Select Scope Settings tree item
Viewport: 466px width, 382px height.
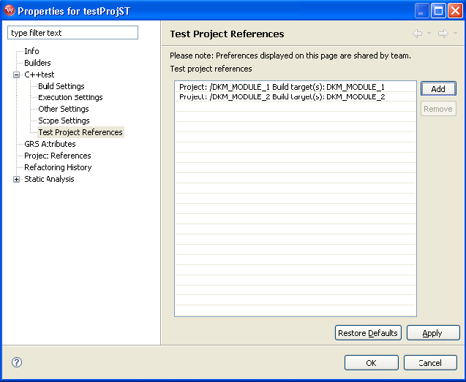[64, 121]
